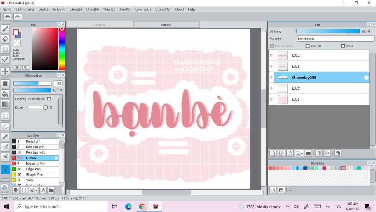The image size is (376, 212).
Task: Hide the Lớp1 layer
Action: point(271,99)
